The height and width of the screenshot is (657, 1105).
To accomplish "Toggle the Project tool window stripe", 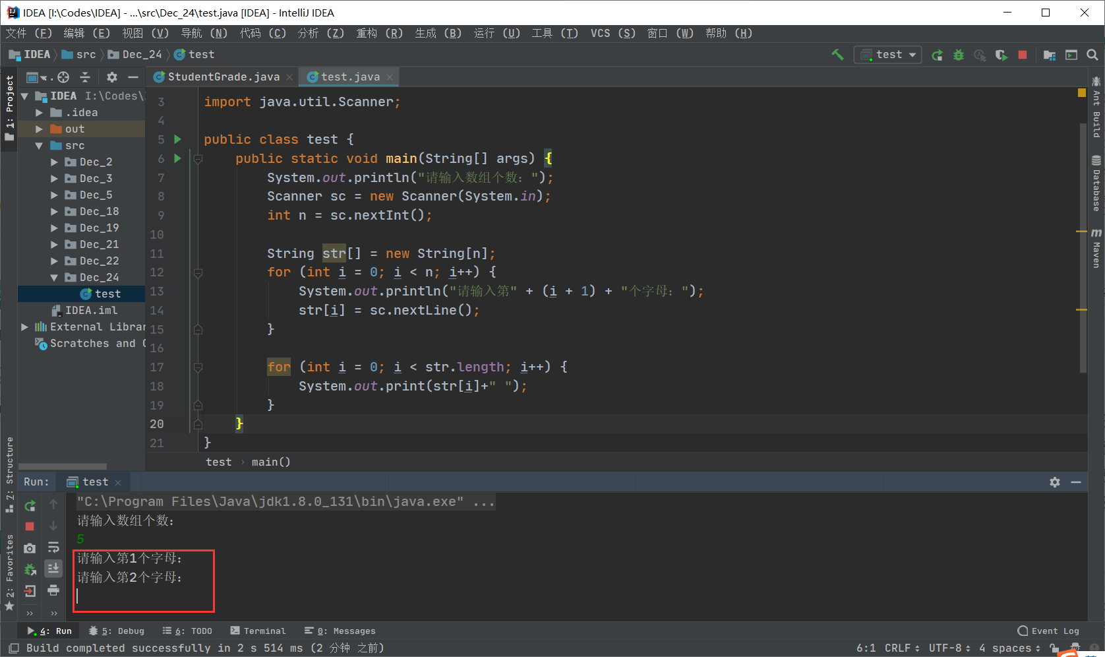I will tap(9, 108).
